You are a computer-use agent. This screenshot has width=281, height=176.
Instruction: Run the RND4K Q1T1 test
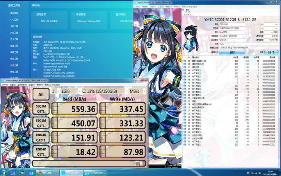[41, 152]
